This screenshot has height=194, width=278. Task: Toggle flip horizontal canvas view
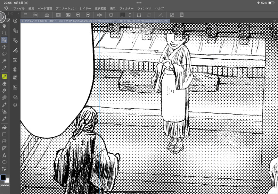click(99, 15)
